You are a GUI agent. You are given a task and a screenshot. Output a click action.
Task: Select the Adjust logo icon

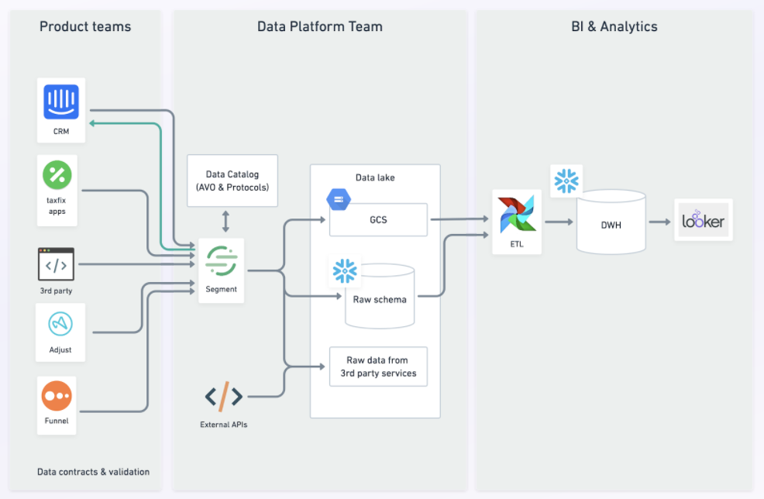click(60, 324)
